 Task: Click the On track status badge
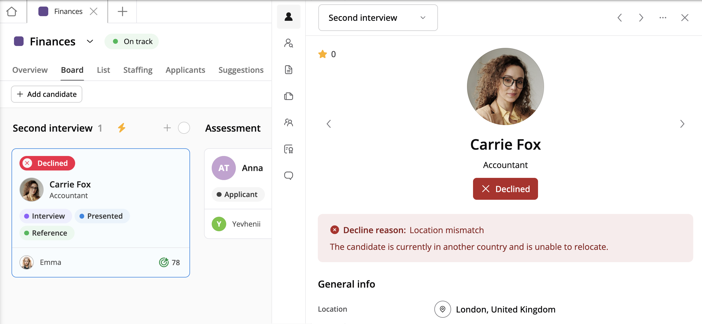tap(132, 42)
